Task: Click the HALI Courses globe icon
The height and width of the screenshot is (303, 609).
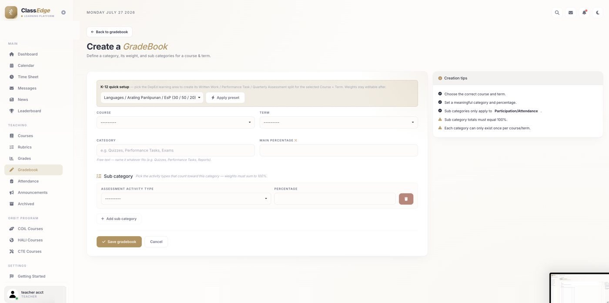Action: (12, 240)
